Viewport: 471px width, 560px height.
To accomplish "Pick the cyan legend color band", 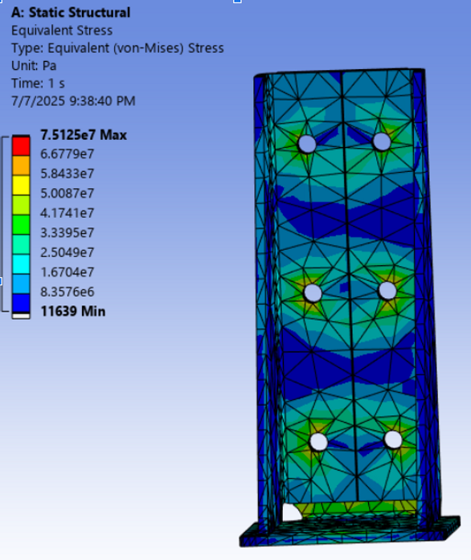I will pyautogui.click(x=21, y=264).
